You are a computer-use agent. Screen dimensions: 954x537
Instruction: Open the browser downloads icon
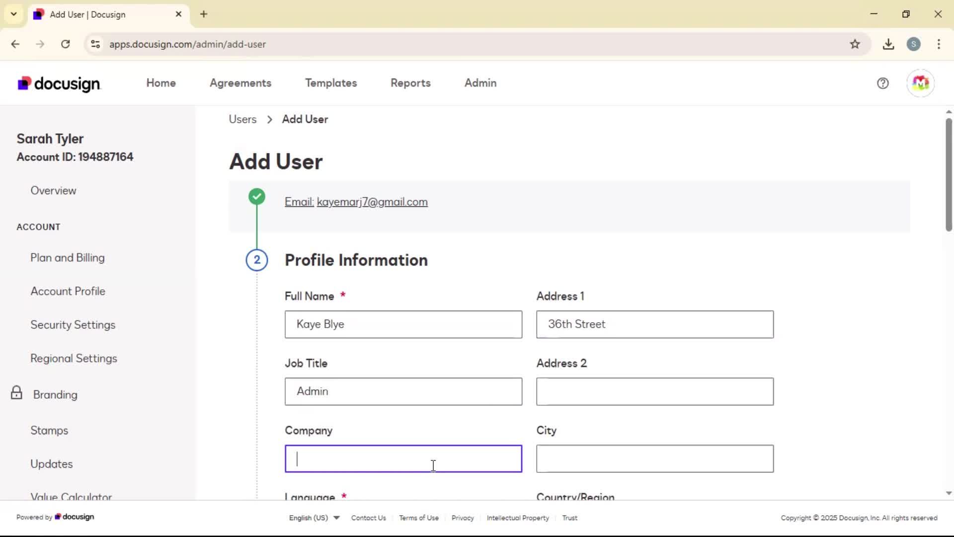[x=888, y=44]
